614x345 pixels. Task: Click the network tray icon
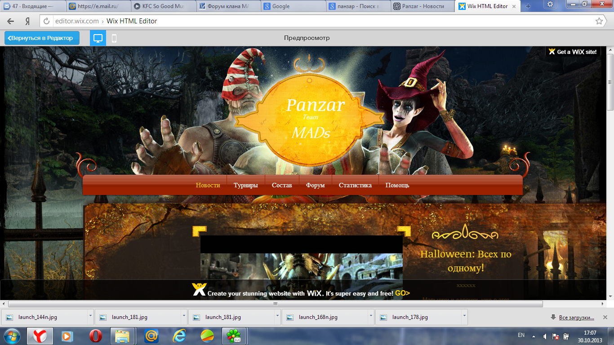(556, 336)
